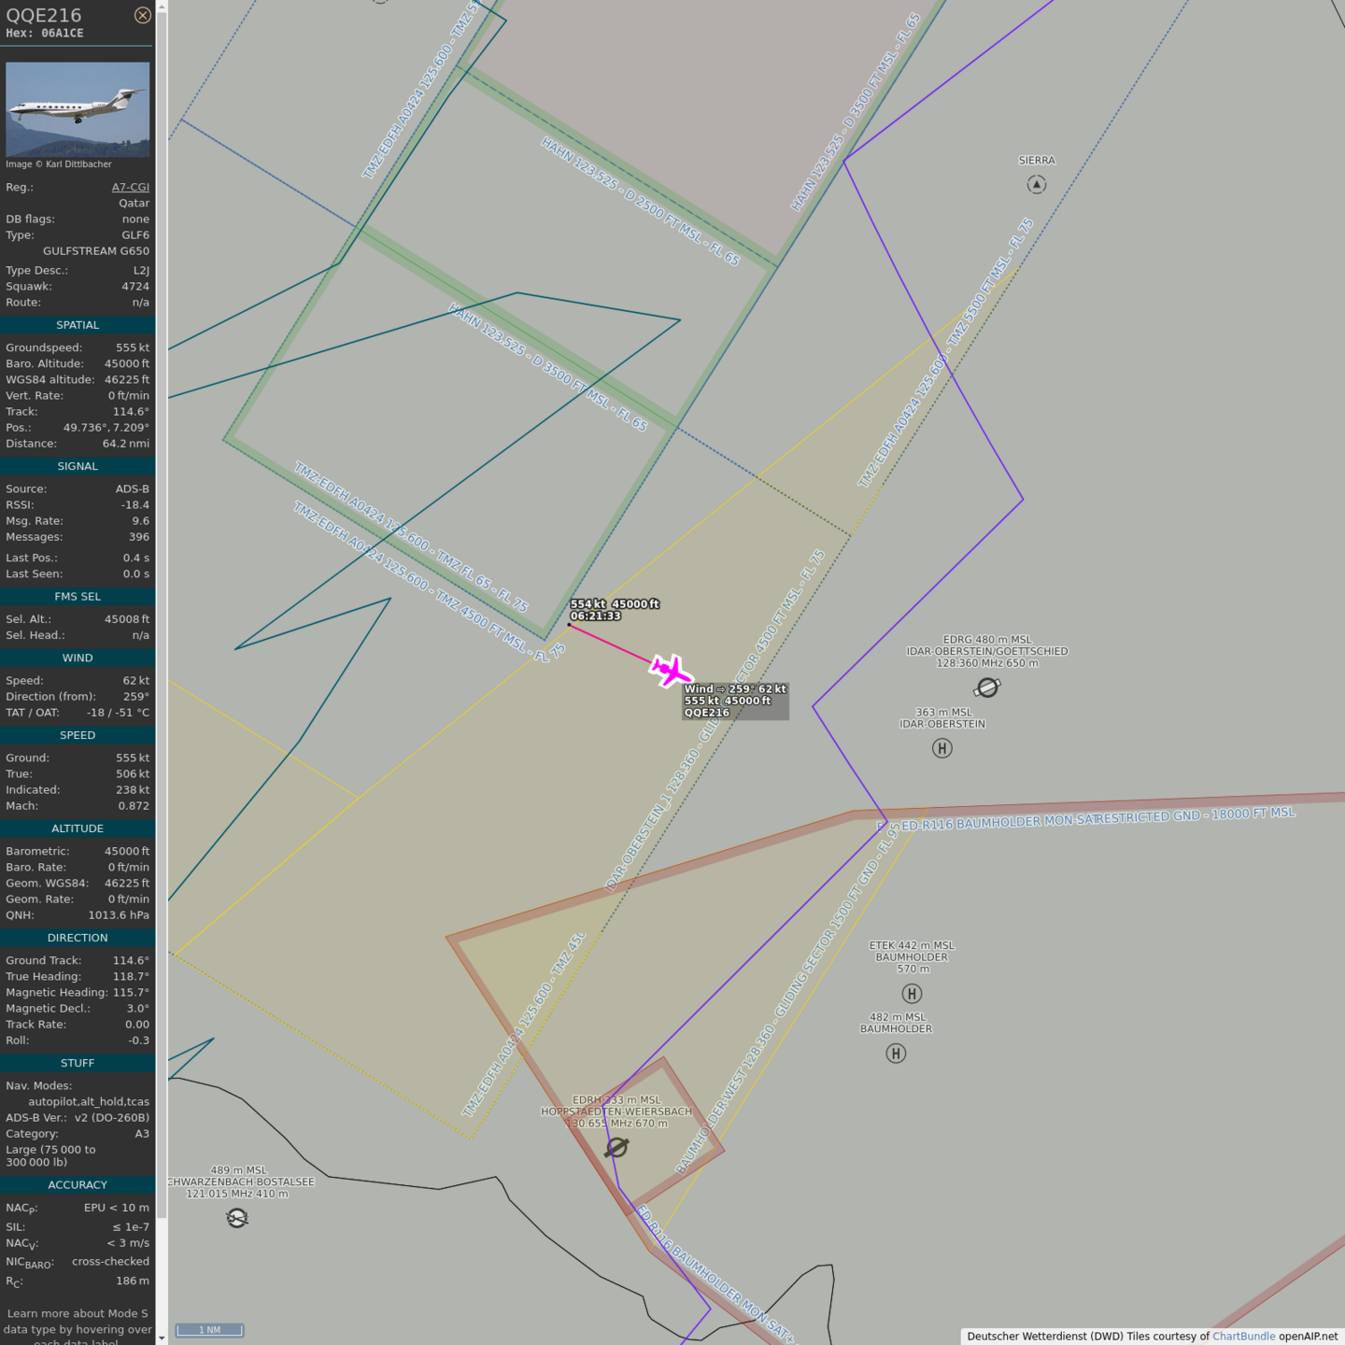Click the 1 NM map scale bar
The height and width of the screenshot is (1345, 1345).
pos(209,1330)
